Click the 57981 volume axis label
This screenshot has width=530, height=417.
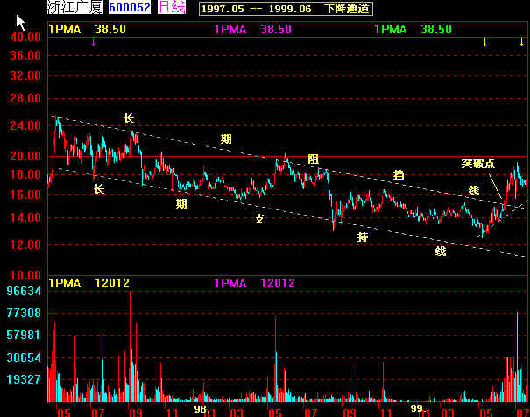(x=24, y=336)
